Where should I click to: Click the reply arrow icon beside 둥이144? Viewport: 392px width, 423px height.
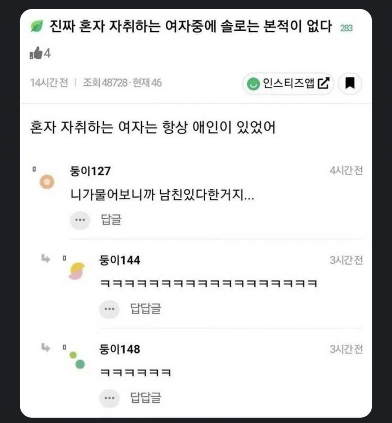pyautogui.click(x=46, y=259)
